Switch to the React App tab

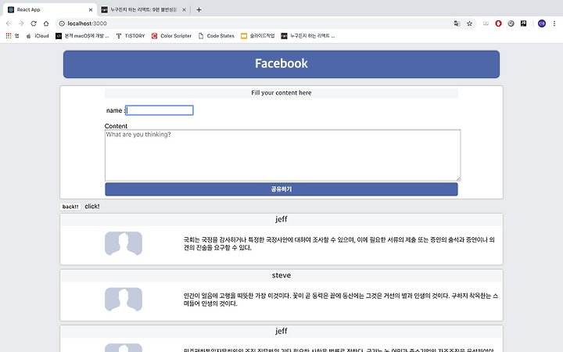[50, 9]
